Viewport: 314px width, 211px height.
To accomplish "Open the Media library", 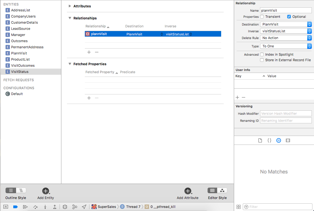I will coord(288,140).
